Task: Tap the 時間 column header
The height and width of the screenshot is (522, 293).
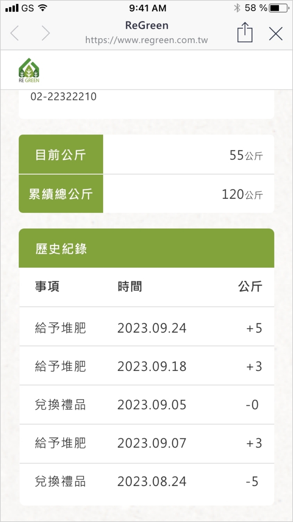Action: [x=130, y=287]
